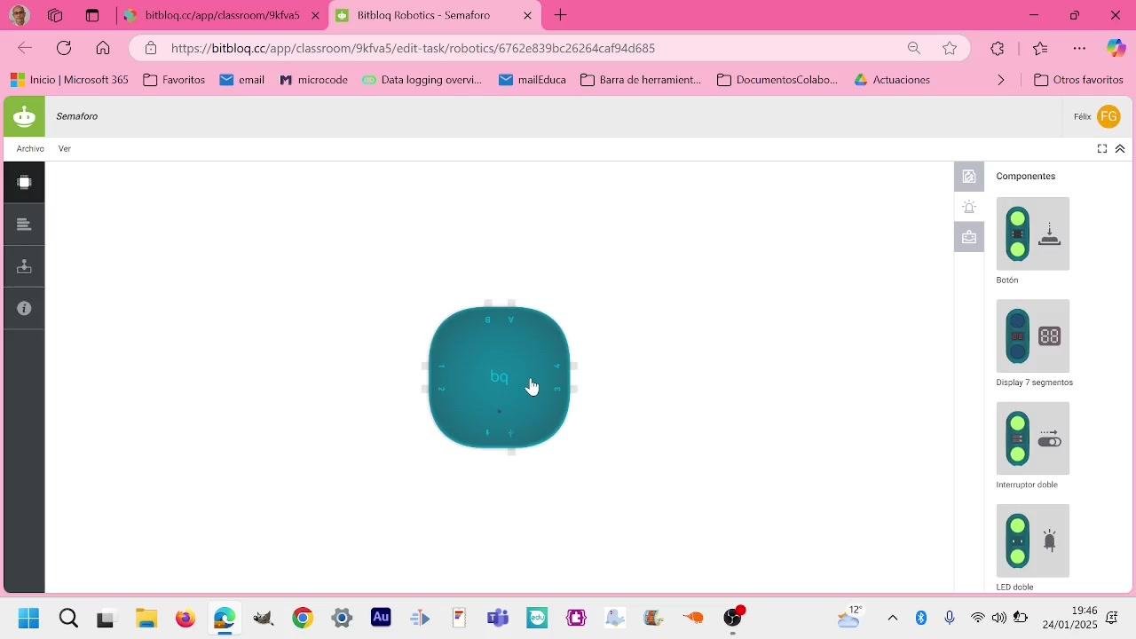This screenshot has height=639, width=1136.
Task: Open the Actuaciones bookmark
Action: tap(892, 80)
